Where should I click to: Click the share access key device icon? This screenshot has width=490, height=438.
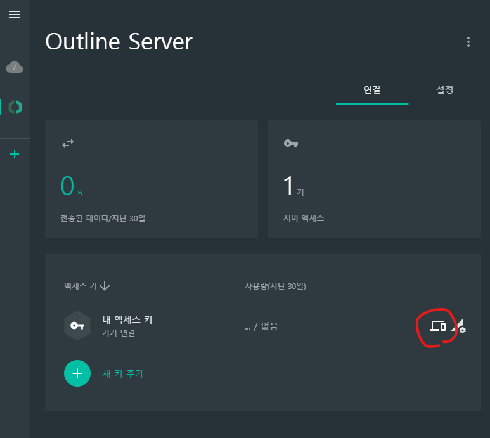pyautogui.click(x=438, y=326)
